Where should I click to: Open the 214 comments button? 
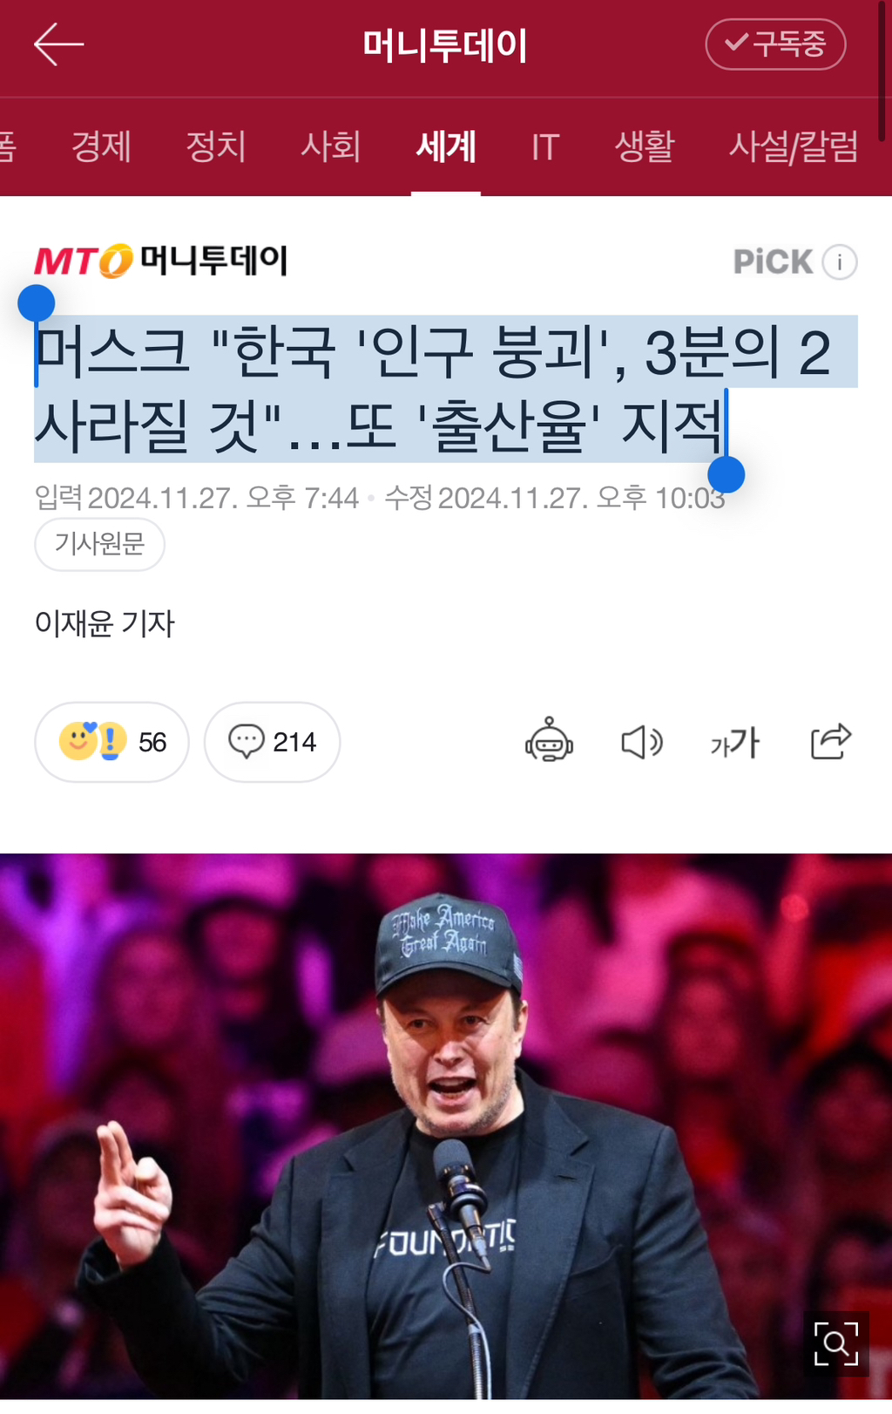click(272, 742)
